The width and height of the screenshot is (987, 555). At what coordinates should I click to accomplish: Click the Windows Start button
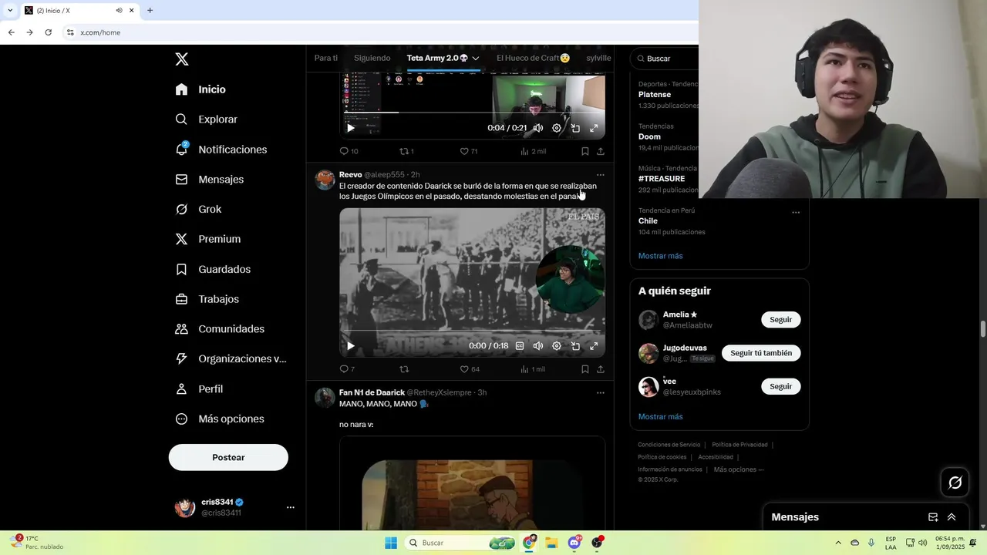(391, 543)
